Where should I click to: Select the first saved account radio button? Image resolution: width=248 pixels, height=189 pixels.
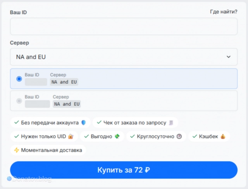19,79
